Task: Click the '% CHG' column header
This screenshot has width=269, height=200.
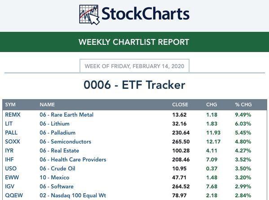Action: tap(243, 104)
